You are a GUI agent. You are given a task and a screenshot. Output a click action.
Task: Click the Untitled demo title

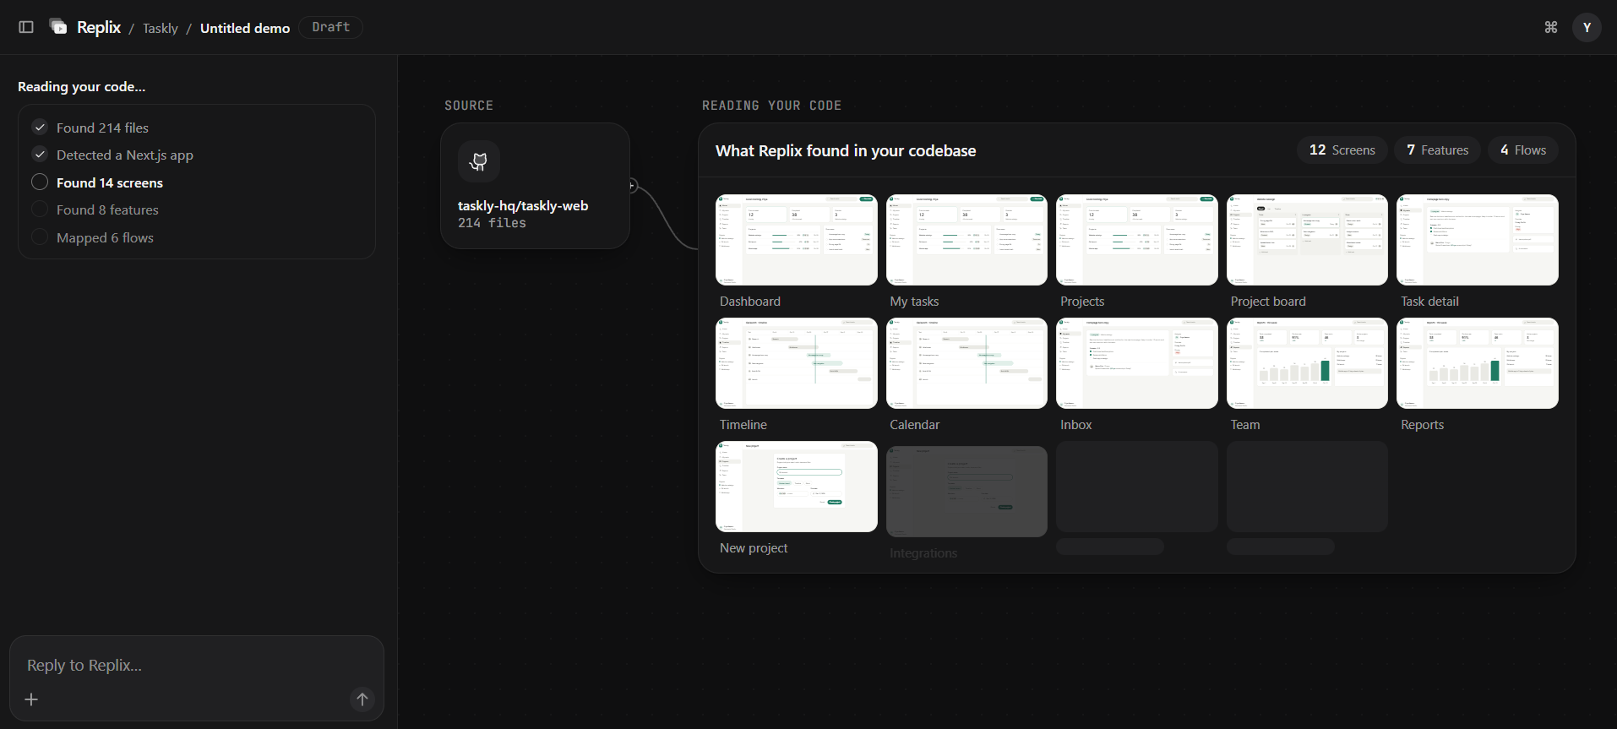pos(245,28)
